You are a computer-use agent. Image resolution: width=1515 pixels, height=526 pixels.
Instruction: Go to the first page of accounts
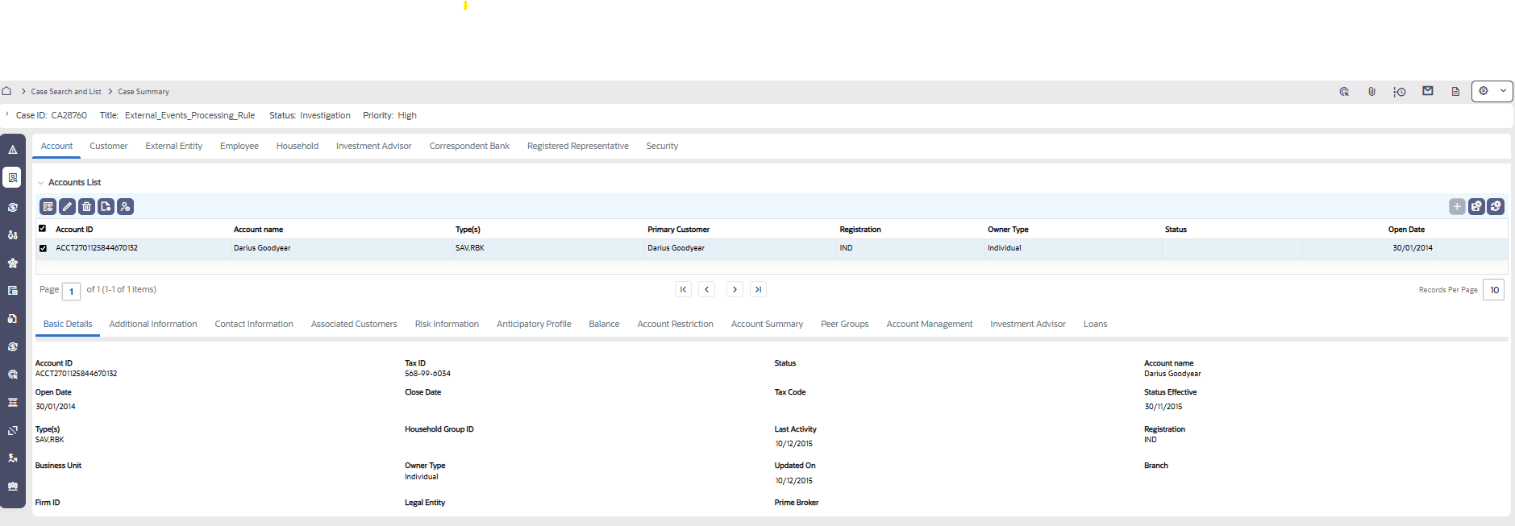[x=683, y=289]
